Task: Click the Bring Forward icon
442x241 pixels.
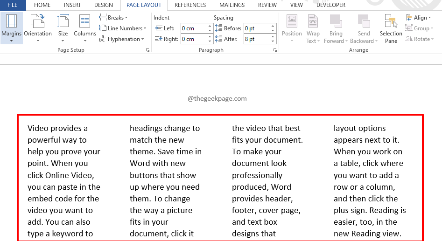Action: [x=336, y=21]
